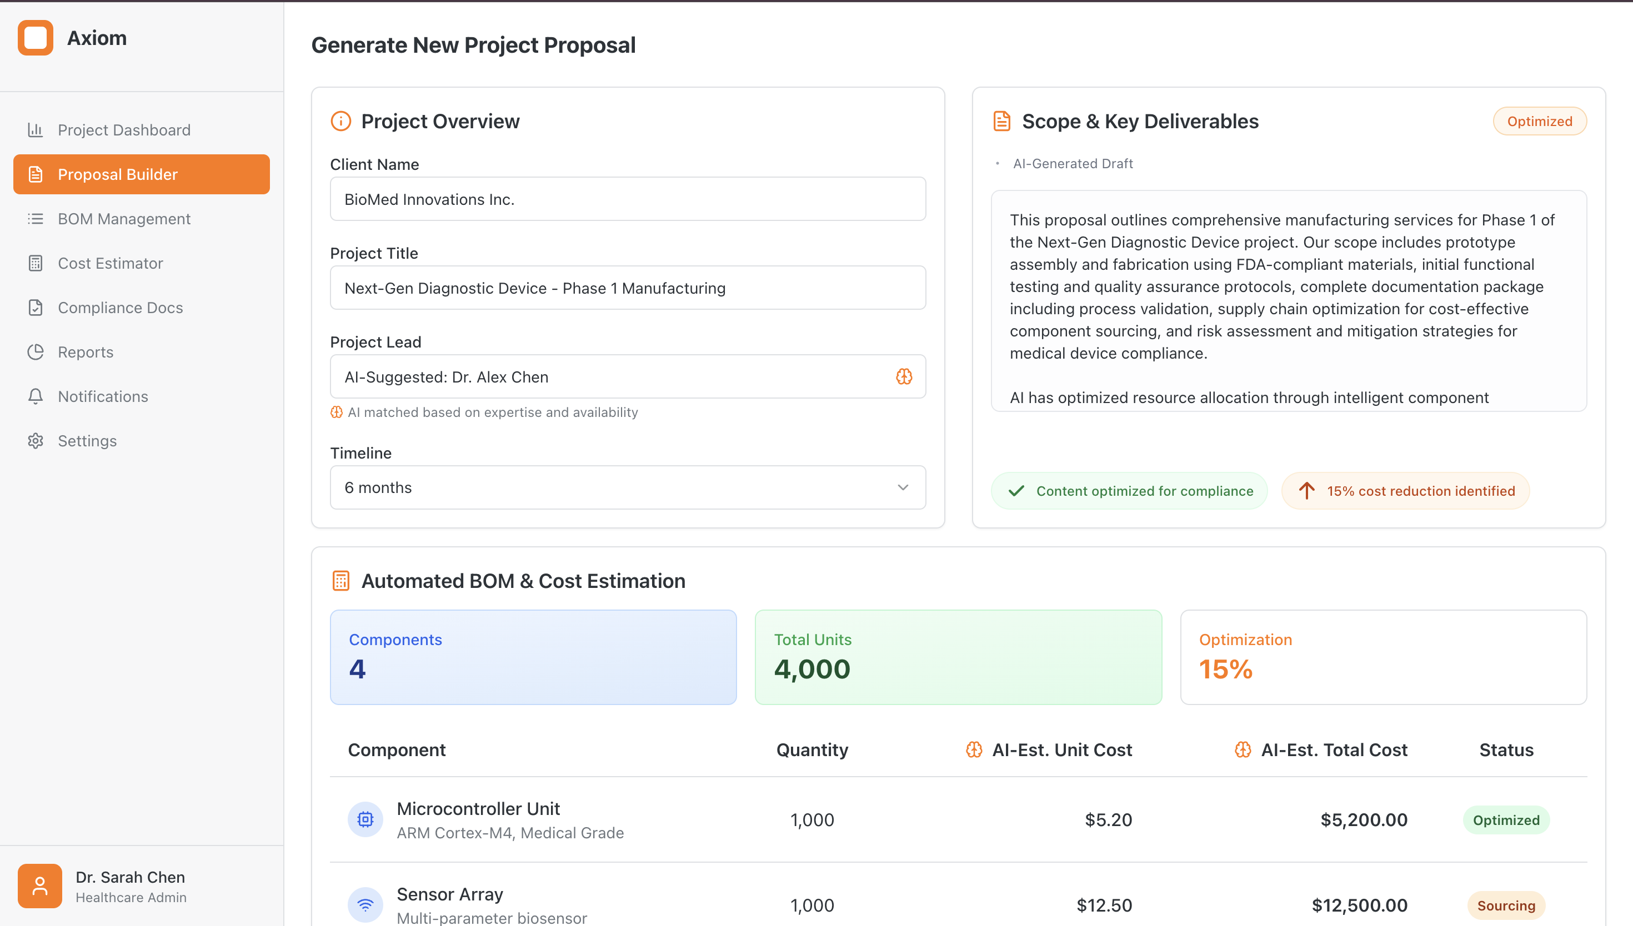This screenshot has height=926, width=1633.
Task: Expand Timeline using its chevron arrow
Action: [x=903, y=488]
